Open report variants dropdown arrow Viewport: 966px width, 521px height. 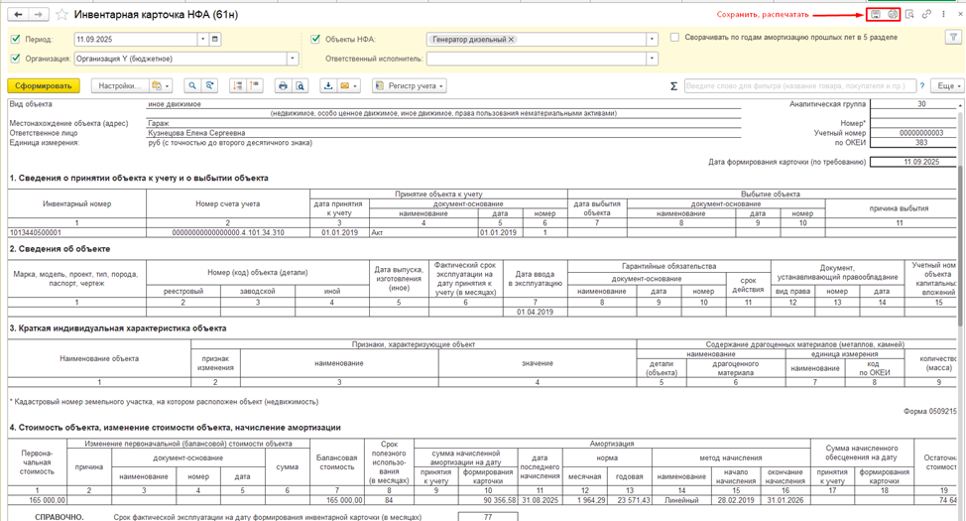pos(168,86)
